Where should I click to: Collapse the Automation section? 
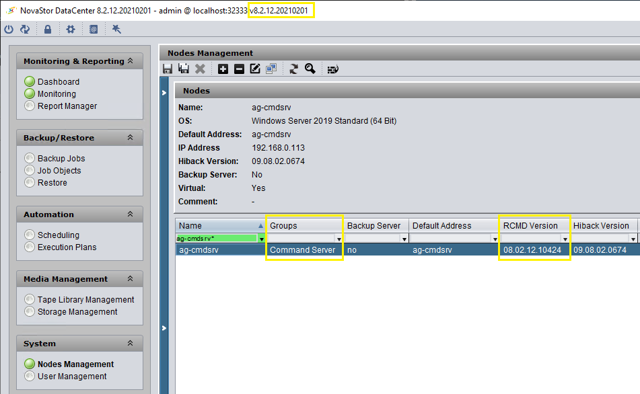[x=130, y=214]
